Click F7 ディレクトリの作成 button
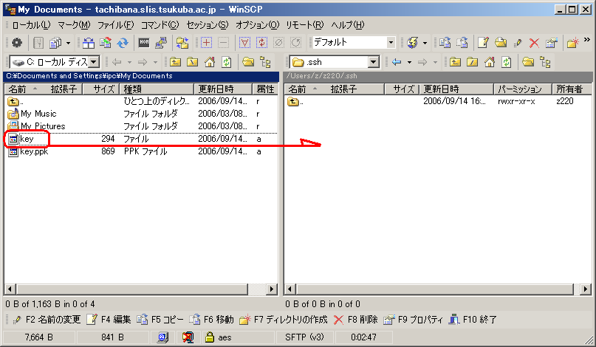 283,320
